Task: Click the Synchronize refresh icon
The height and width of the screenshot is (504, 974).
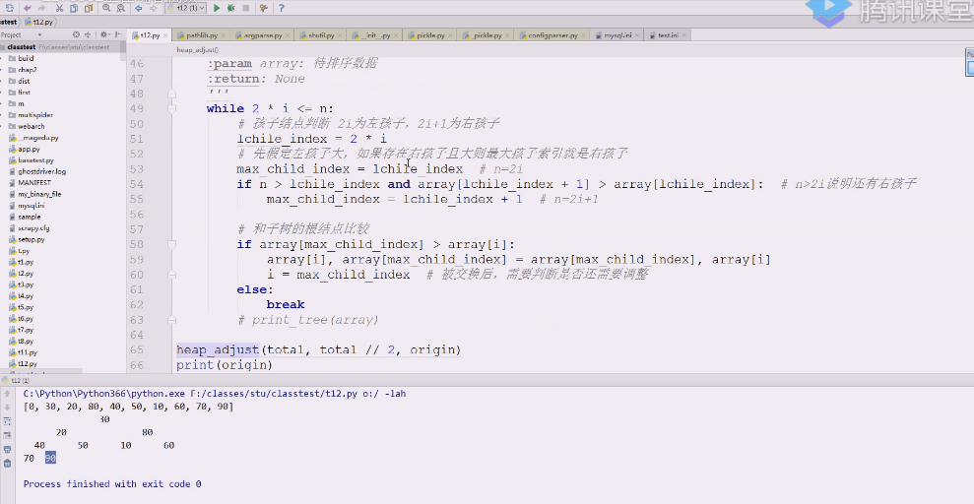Action: (9, 8)
